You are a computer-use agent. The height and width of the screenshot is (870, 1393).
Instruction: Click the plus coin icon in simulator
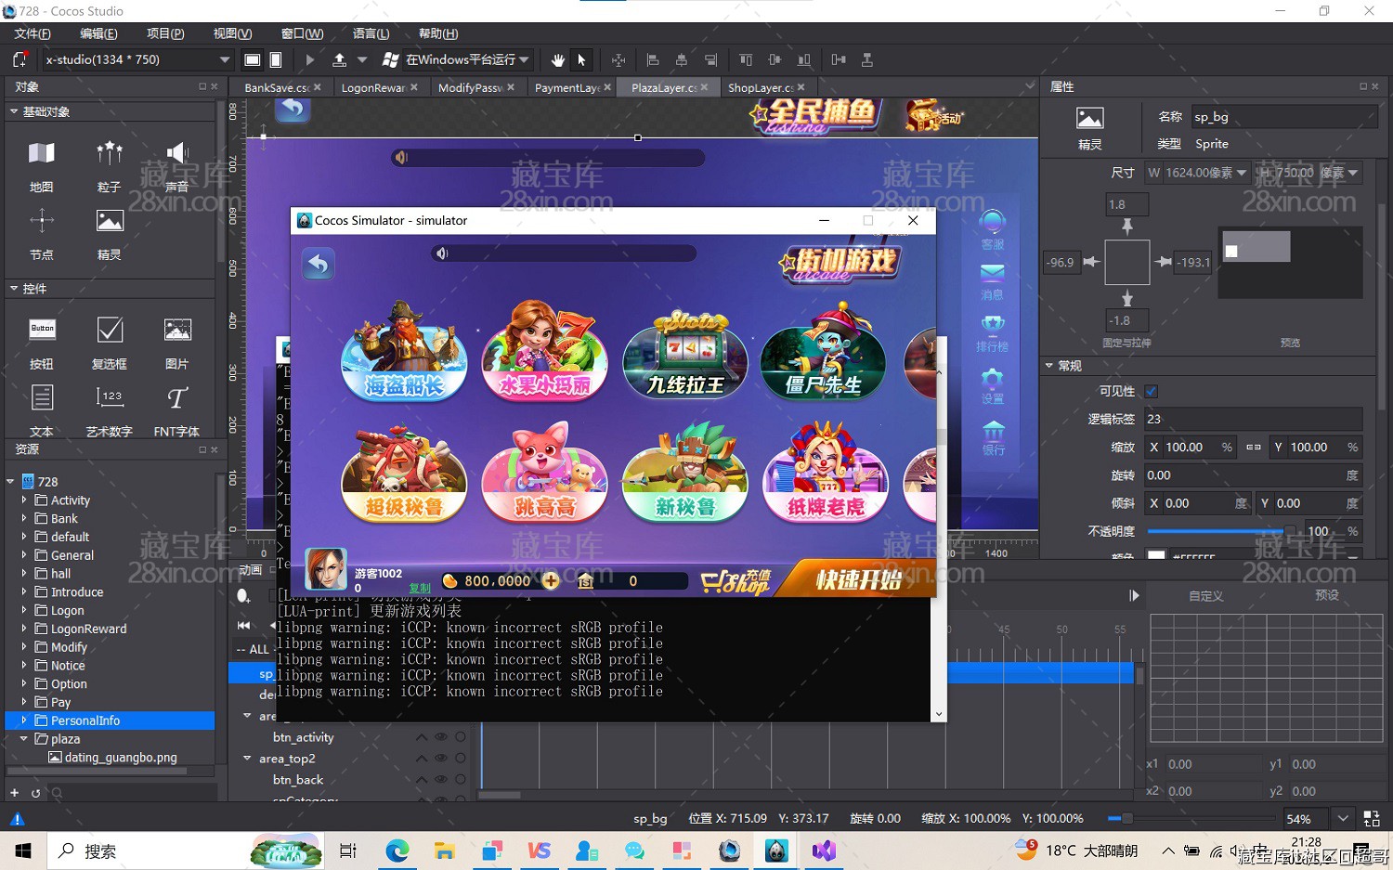coord(551,581)
